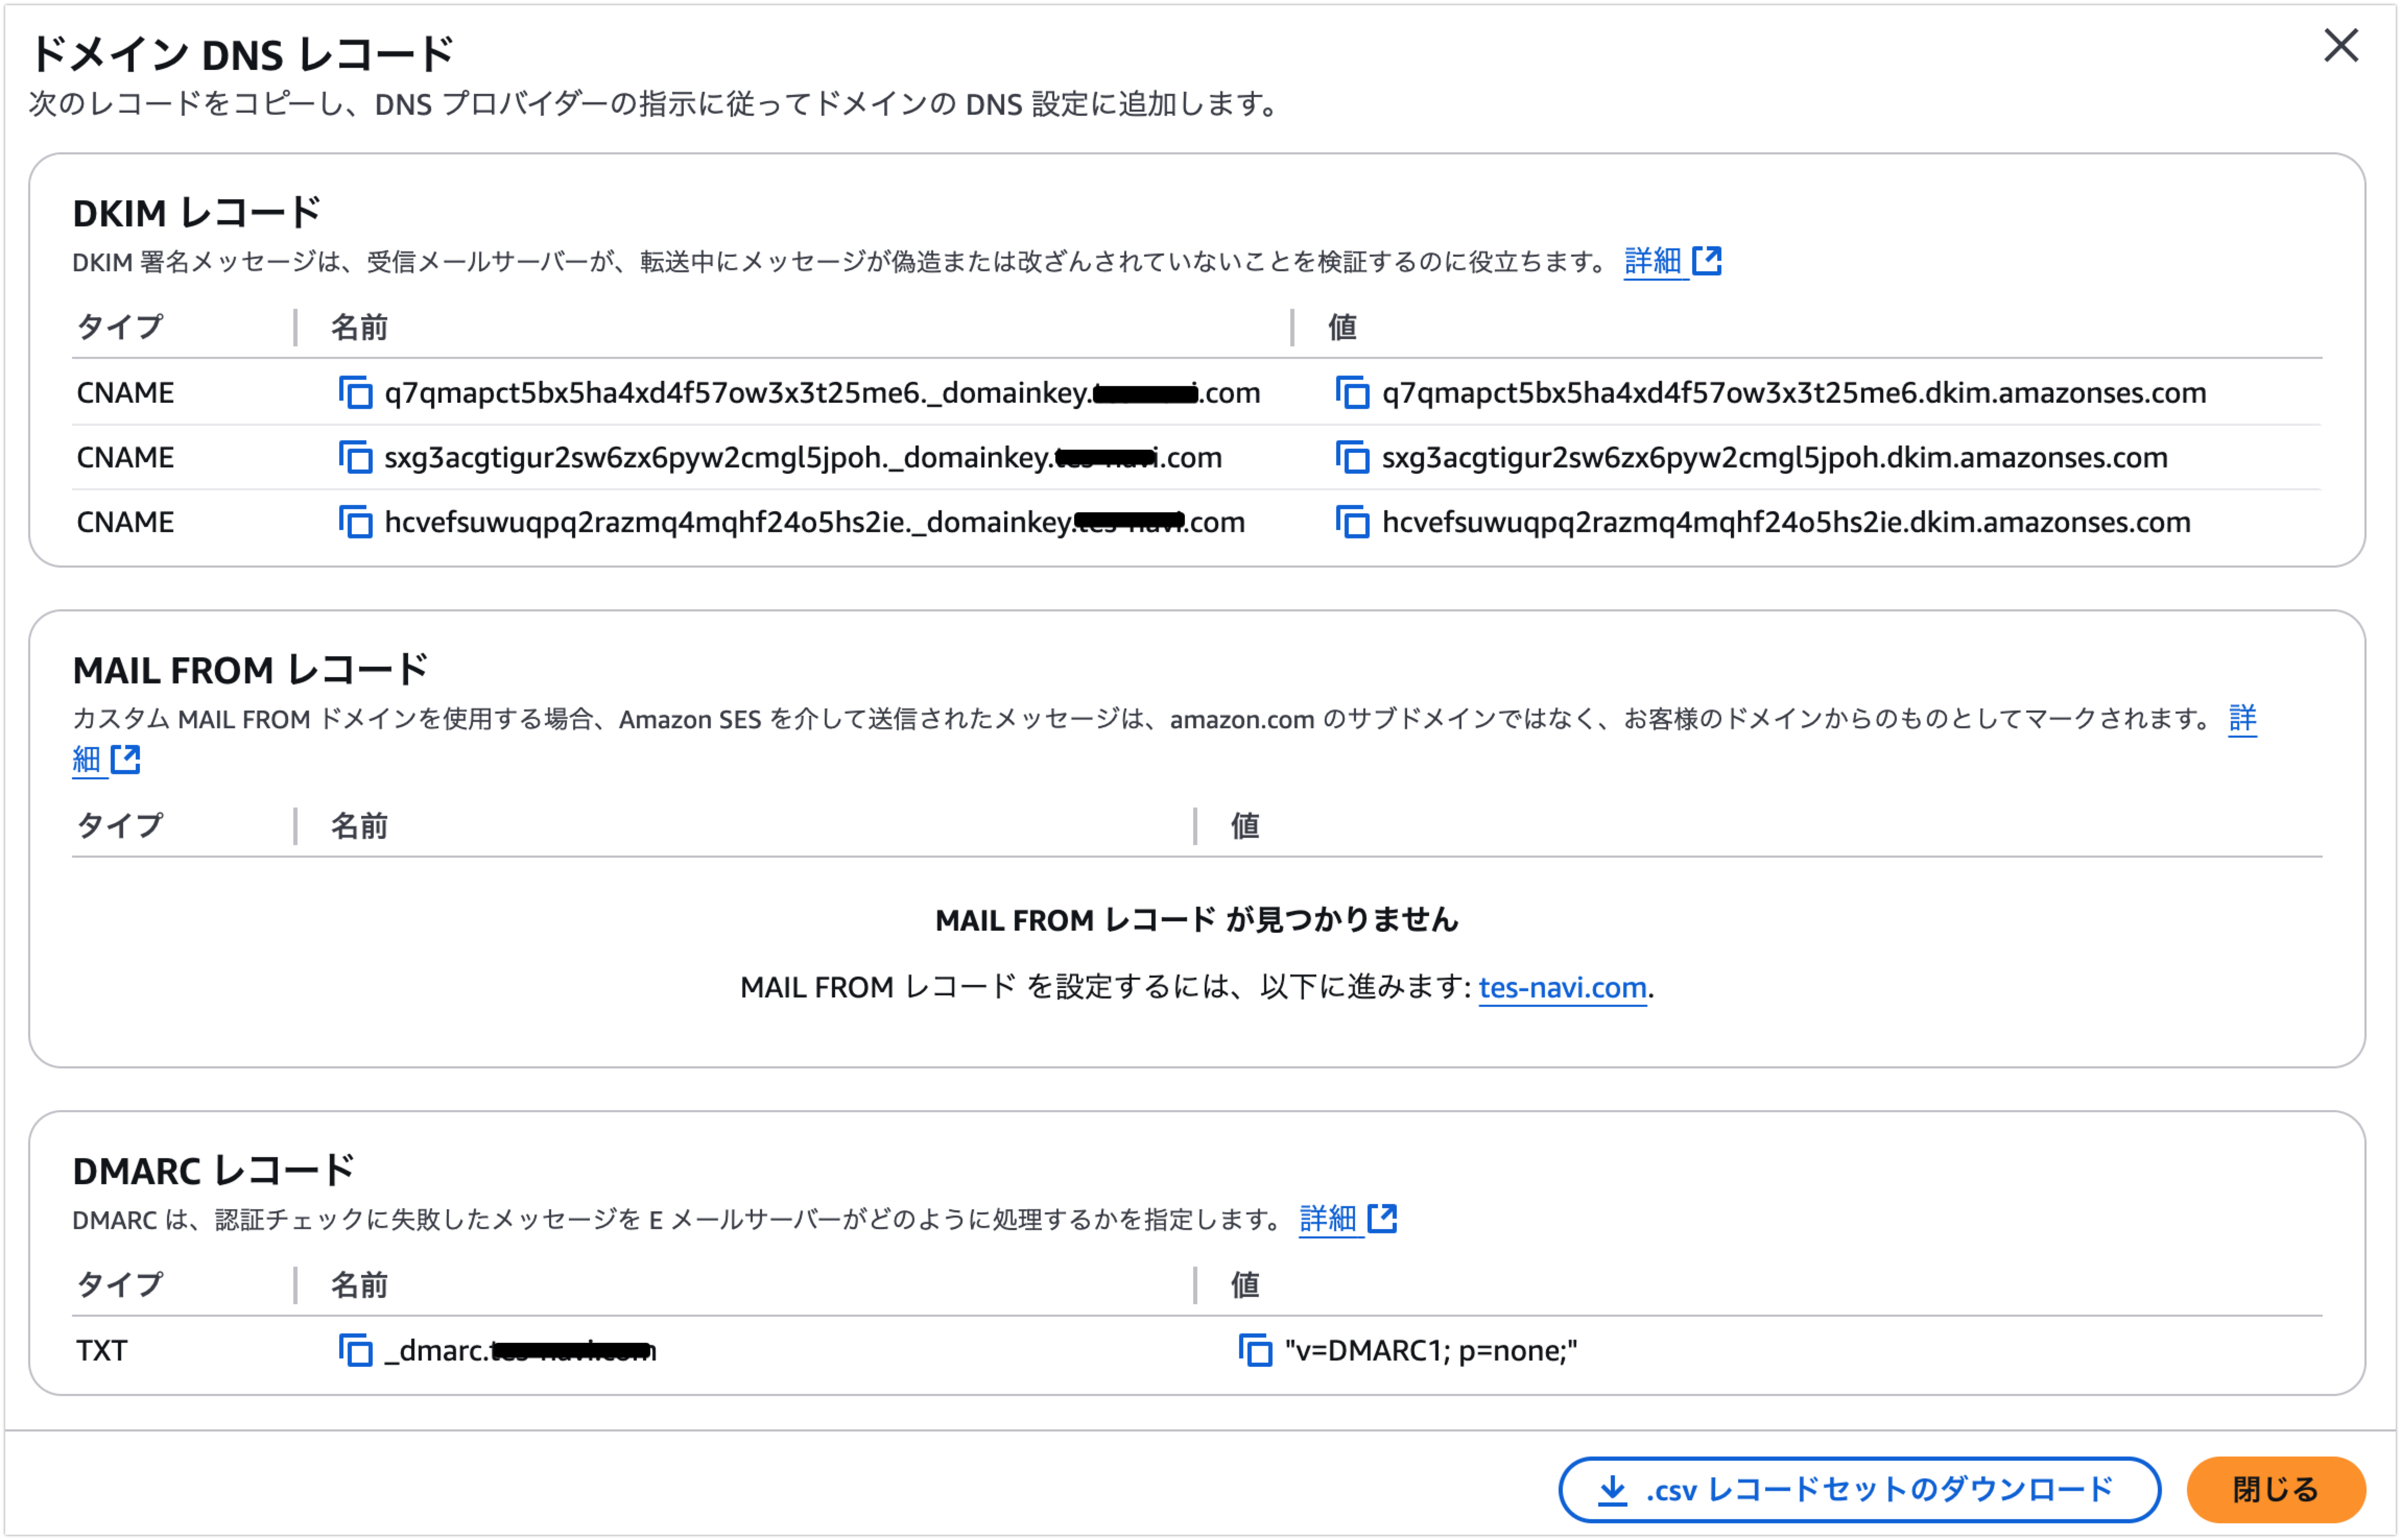Click the DKIM table 名前 column header
Screen dimensions: 2401x1540
point(359,327)
